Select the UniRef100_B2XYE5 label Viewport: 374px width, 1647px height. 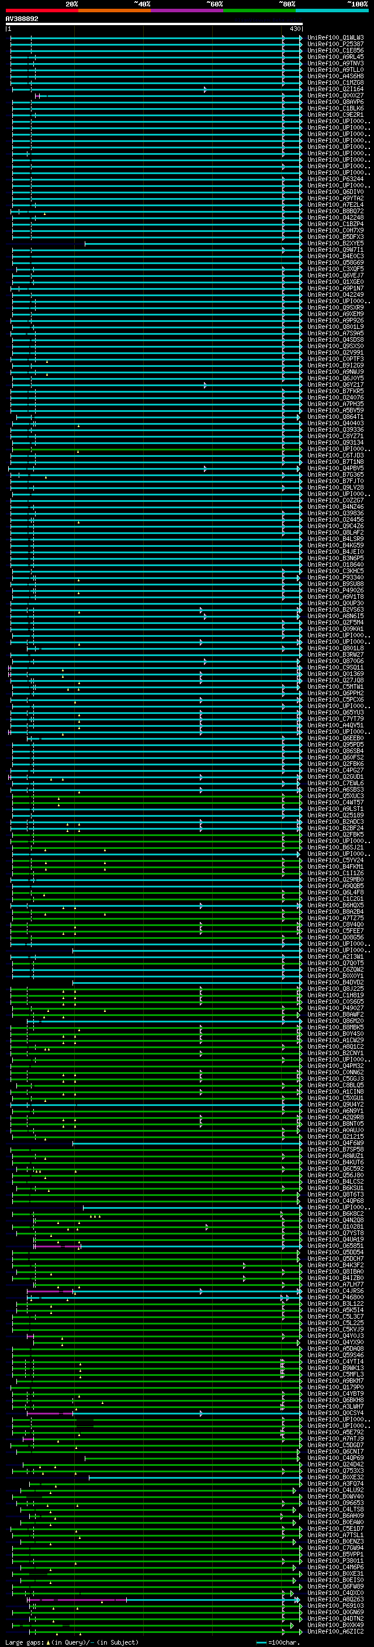click(x=335, y=244)
